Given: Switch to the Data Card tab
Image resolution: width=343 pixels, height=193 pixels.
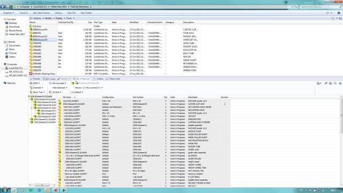Looking at the screenshot, I should [x=49, y=79].
